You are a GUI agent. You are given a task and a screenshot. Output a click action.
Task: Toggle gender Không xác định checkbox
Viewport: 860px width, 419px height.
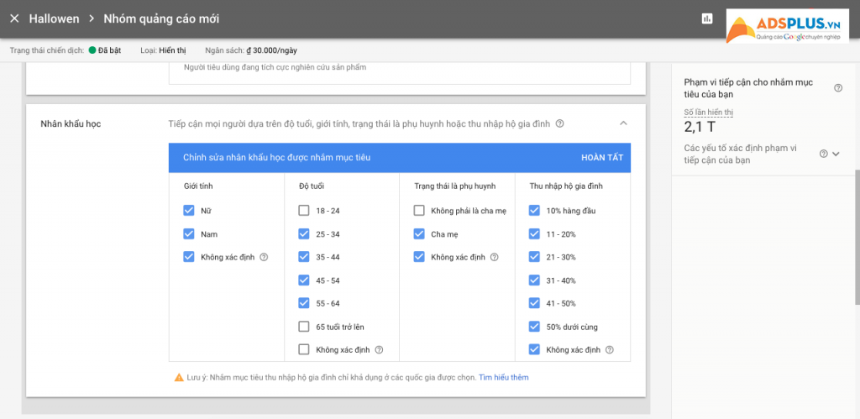pos(189,257)
